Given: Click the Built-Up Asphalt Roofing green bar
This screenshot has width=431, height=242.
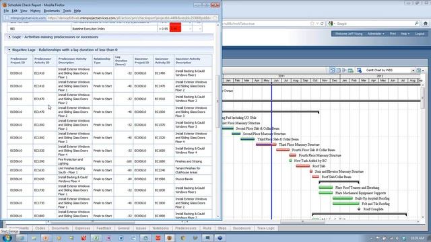Looking at the screenshot, I should pyautogui.click(x=343, y=198).
